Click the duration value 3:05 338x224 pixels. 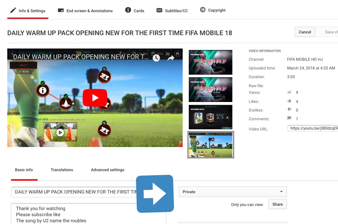(291, 77)
